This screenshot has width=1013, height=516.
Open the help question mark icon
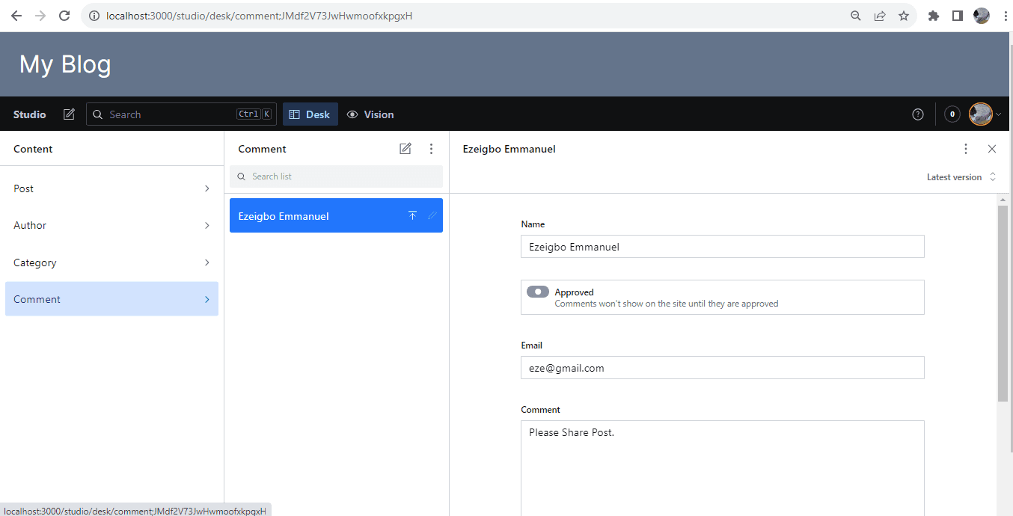[918, 114]
